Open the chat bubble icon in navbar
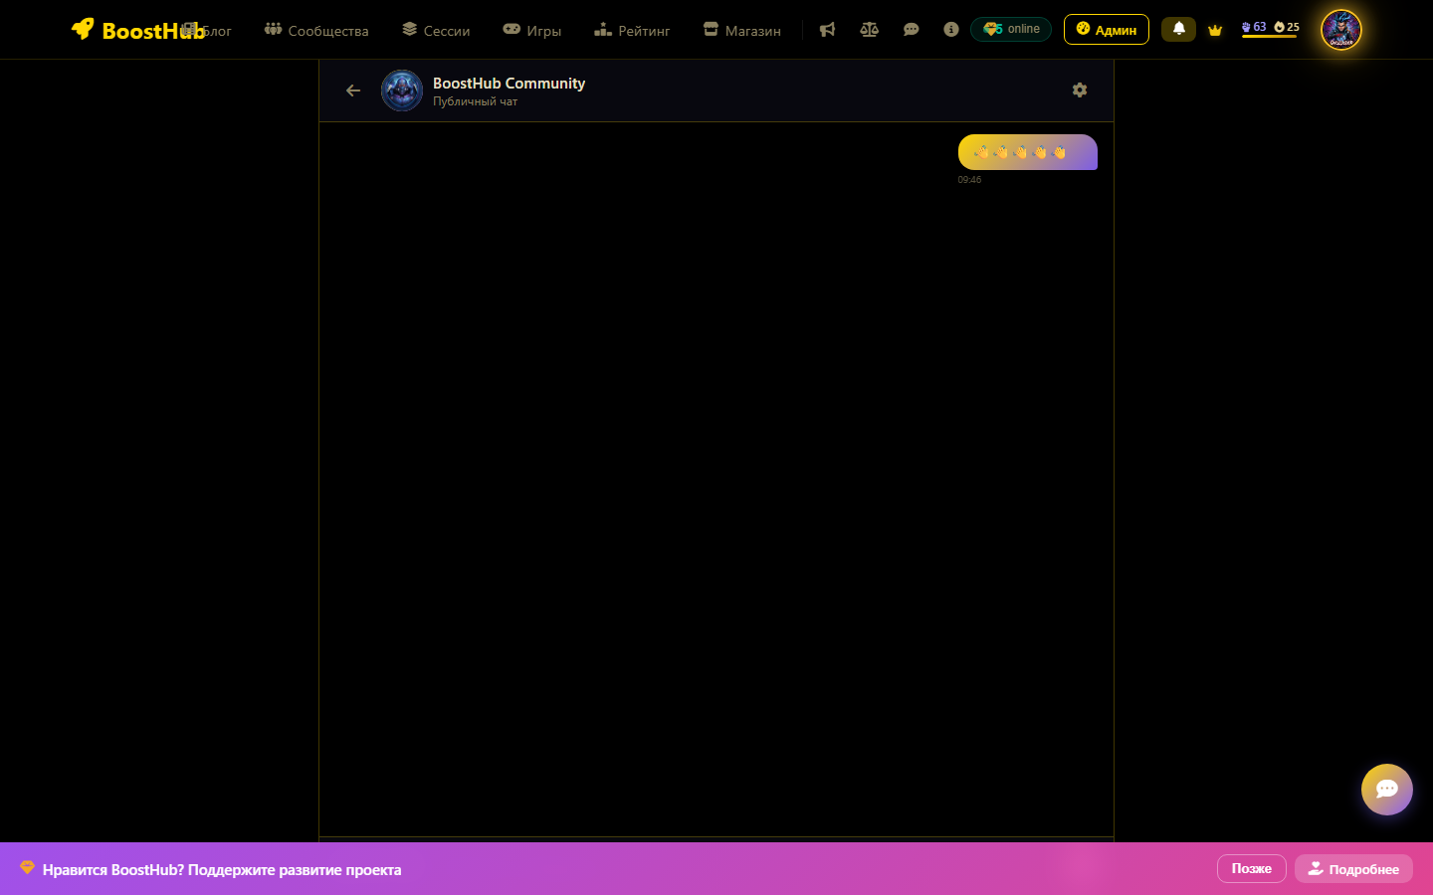 click(x=911, y=30)
